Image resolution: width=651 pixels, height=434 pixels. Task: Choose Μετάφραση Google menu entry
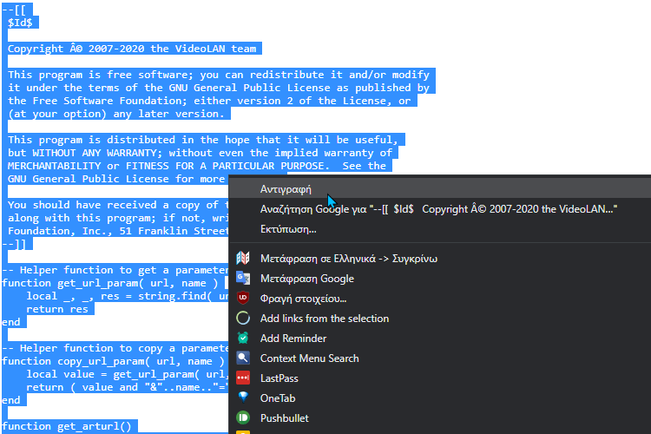(440, 279)
